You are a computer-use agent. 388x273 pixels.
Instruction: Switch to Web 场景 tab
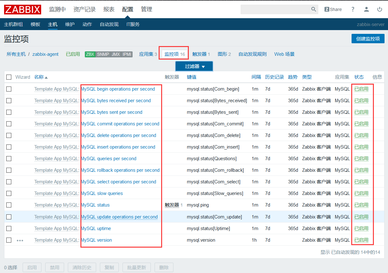[284, 54]
